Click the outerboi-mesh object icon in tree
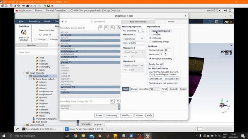Screen dimensions: 248x139 point(31,76)
